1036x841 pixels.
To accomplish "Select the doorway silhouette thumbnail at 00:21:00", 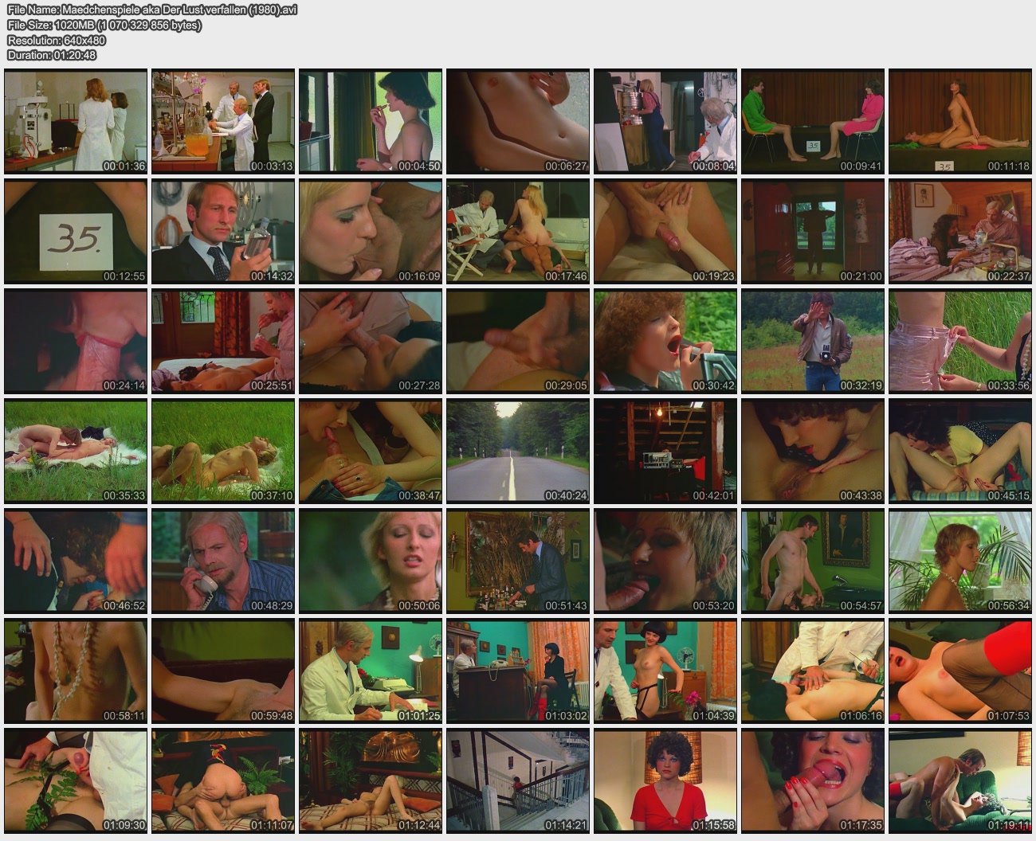I will click(813, 231).
